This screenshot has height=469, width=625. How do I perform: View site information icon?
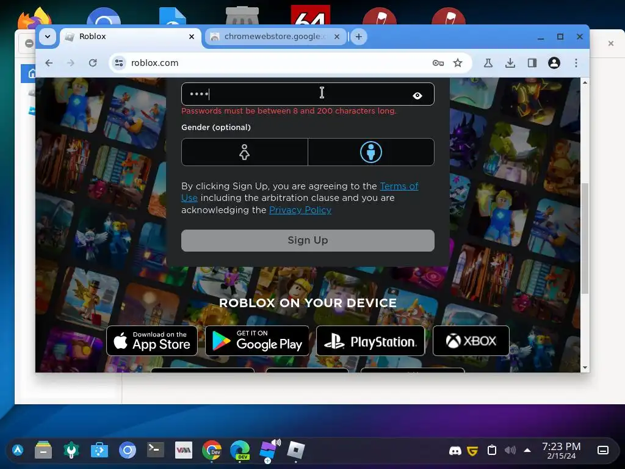(x=119, y=63)
